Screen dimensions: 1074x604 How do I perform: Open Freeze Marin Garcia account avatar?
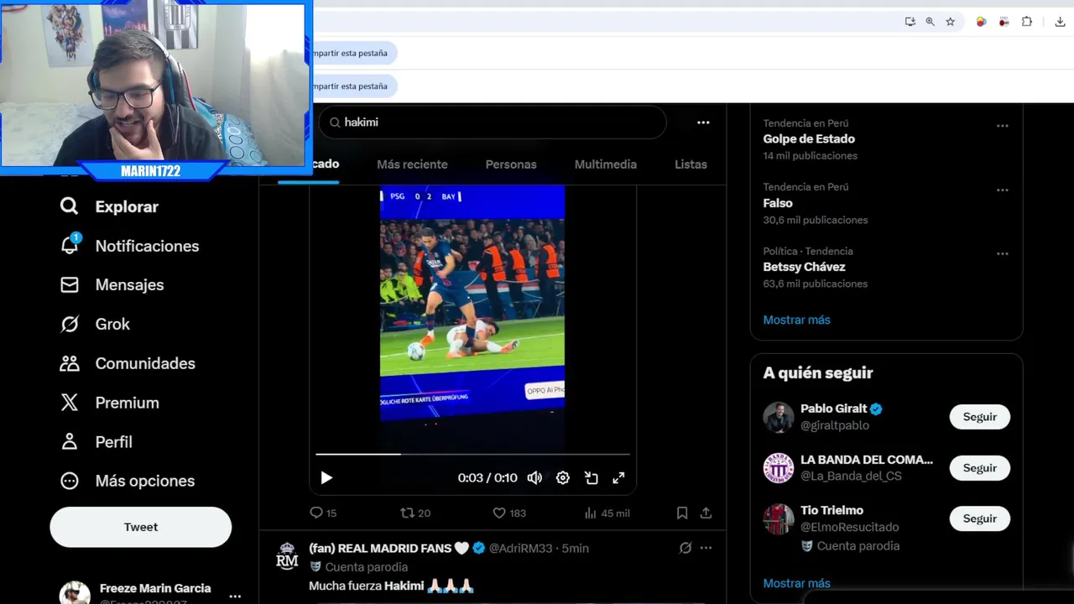[74, 592]
